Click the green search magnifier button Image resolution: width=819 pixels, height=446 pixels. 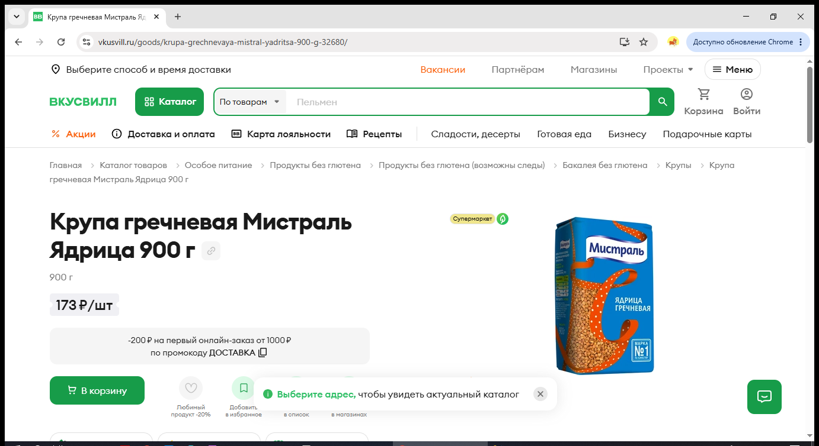pos(663,102)
